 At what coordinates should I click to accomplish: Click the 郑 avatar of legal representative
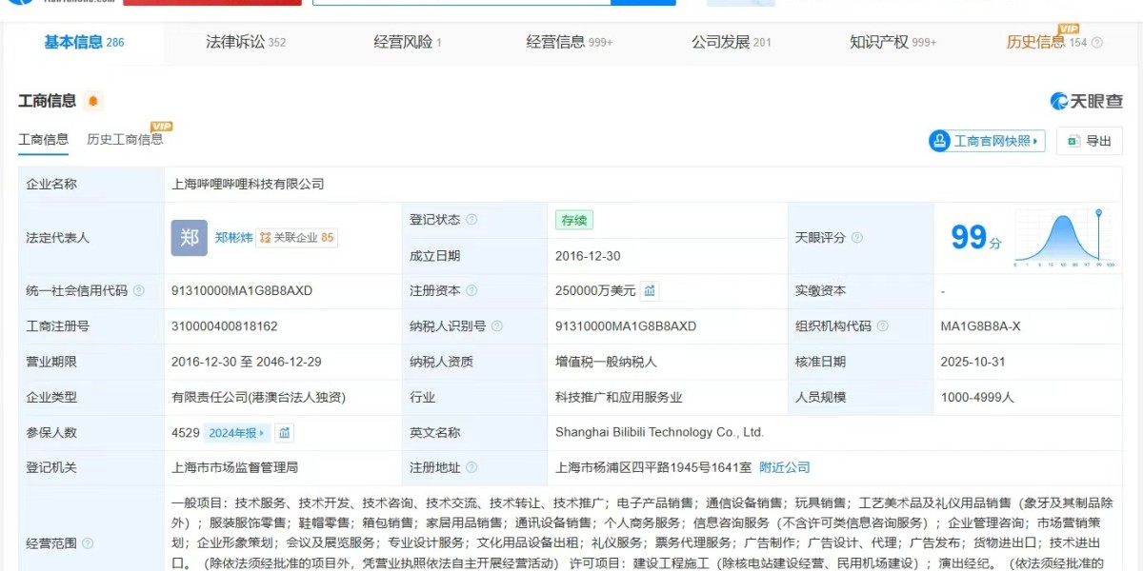tap(189, 238)
